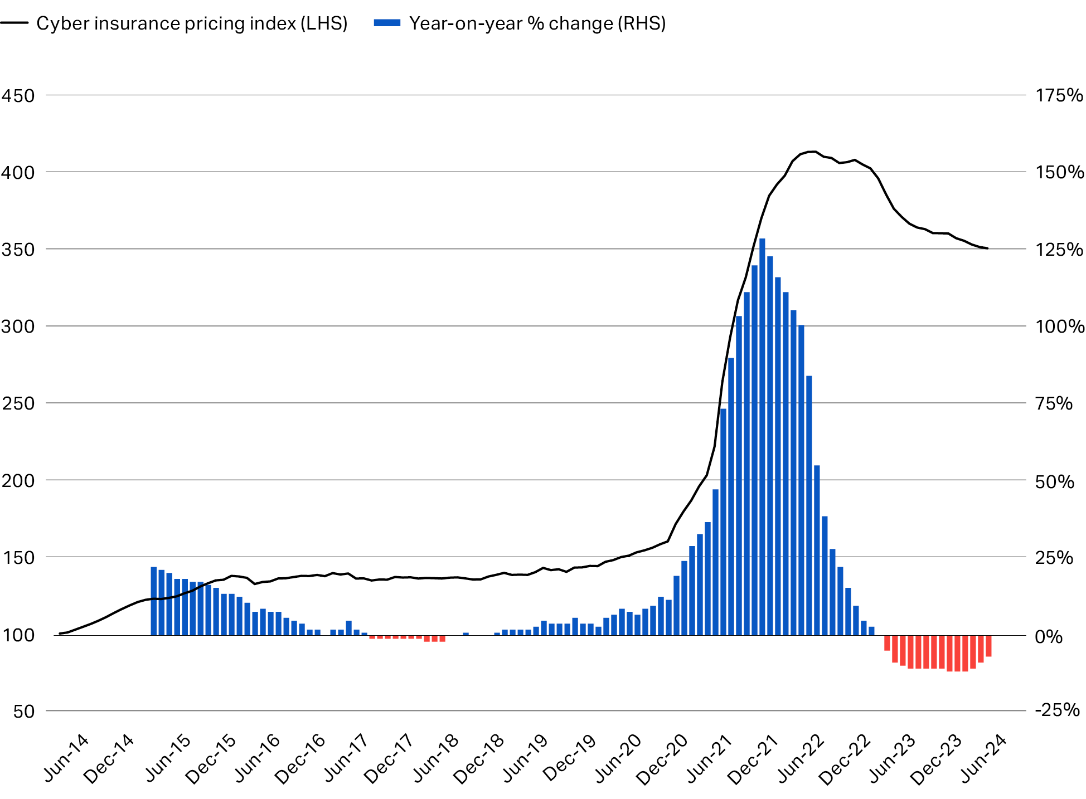Click the black line's starting point near 100
The height and width of the screenshot is (799, 1086).
(x=60, y=634)
